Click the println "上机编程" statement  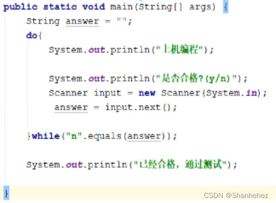(131, 50)
